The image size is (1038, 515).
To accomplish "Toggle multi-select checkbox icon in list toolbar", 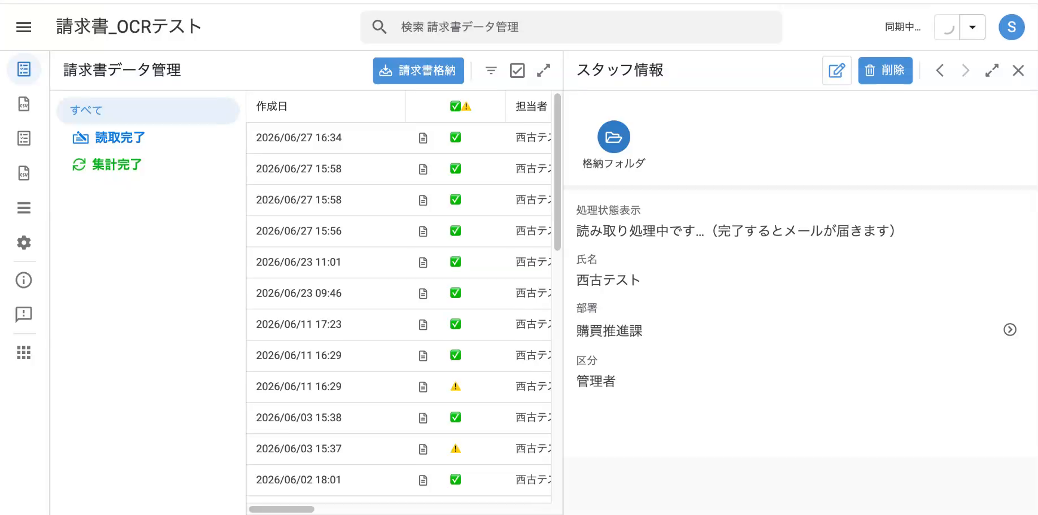I will click(517, 71).
